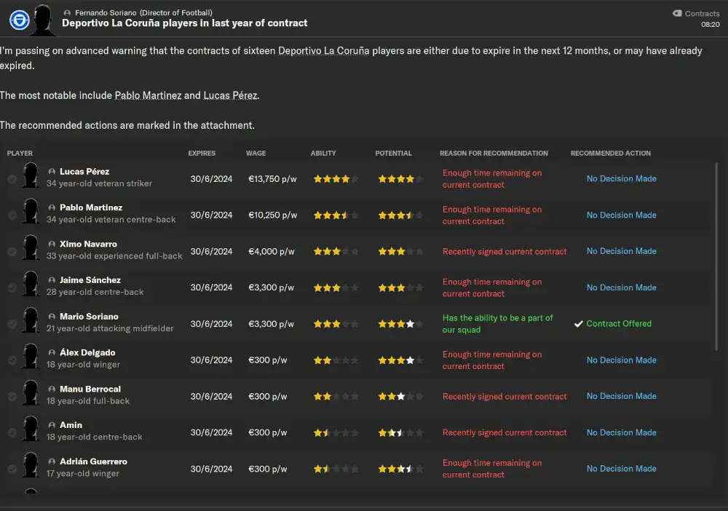Open Ximo Navarro's No Decision Made dropdown
The image size is (728, 511).
pyautogui.click(x=621, y=251)
